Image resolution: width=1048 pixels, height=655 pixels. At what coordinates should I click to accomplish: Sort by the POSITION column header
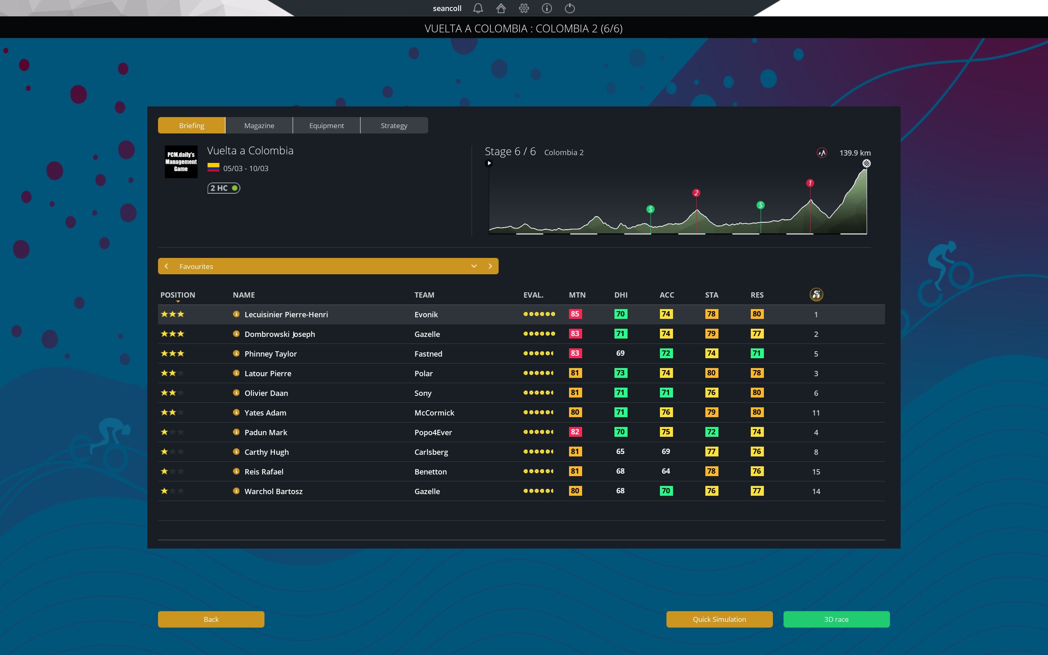178,295
